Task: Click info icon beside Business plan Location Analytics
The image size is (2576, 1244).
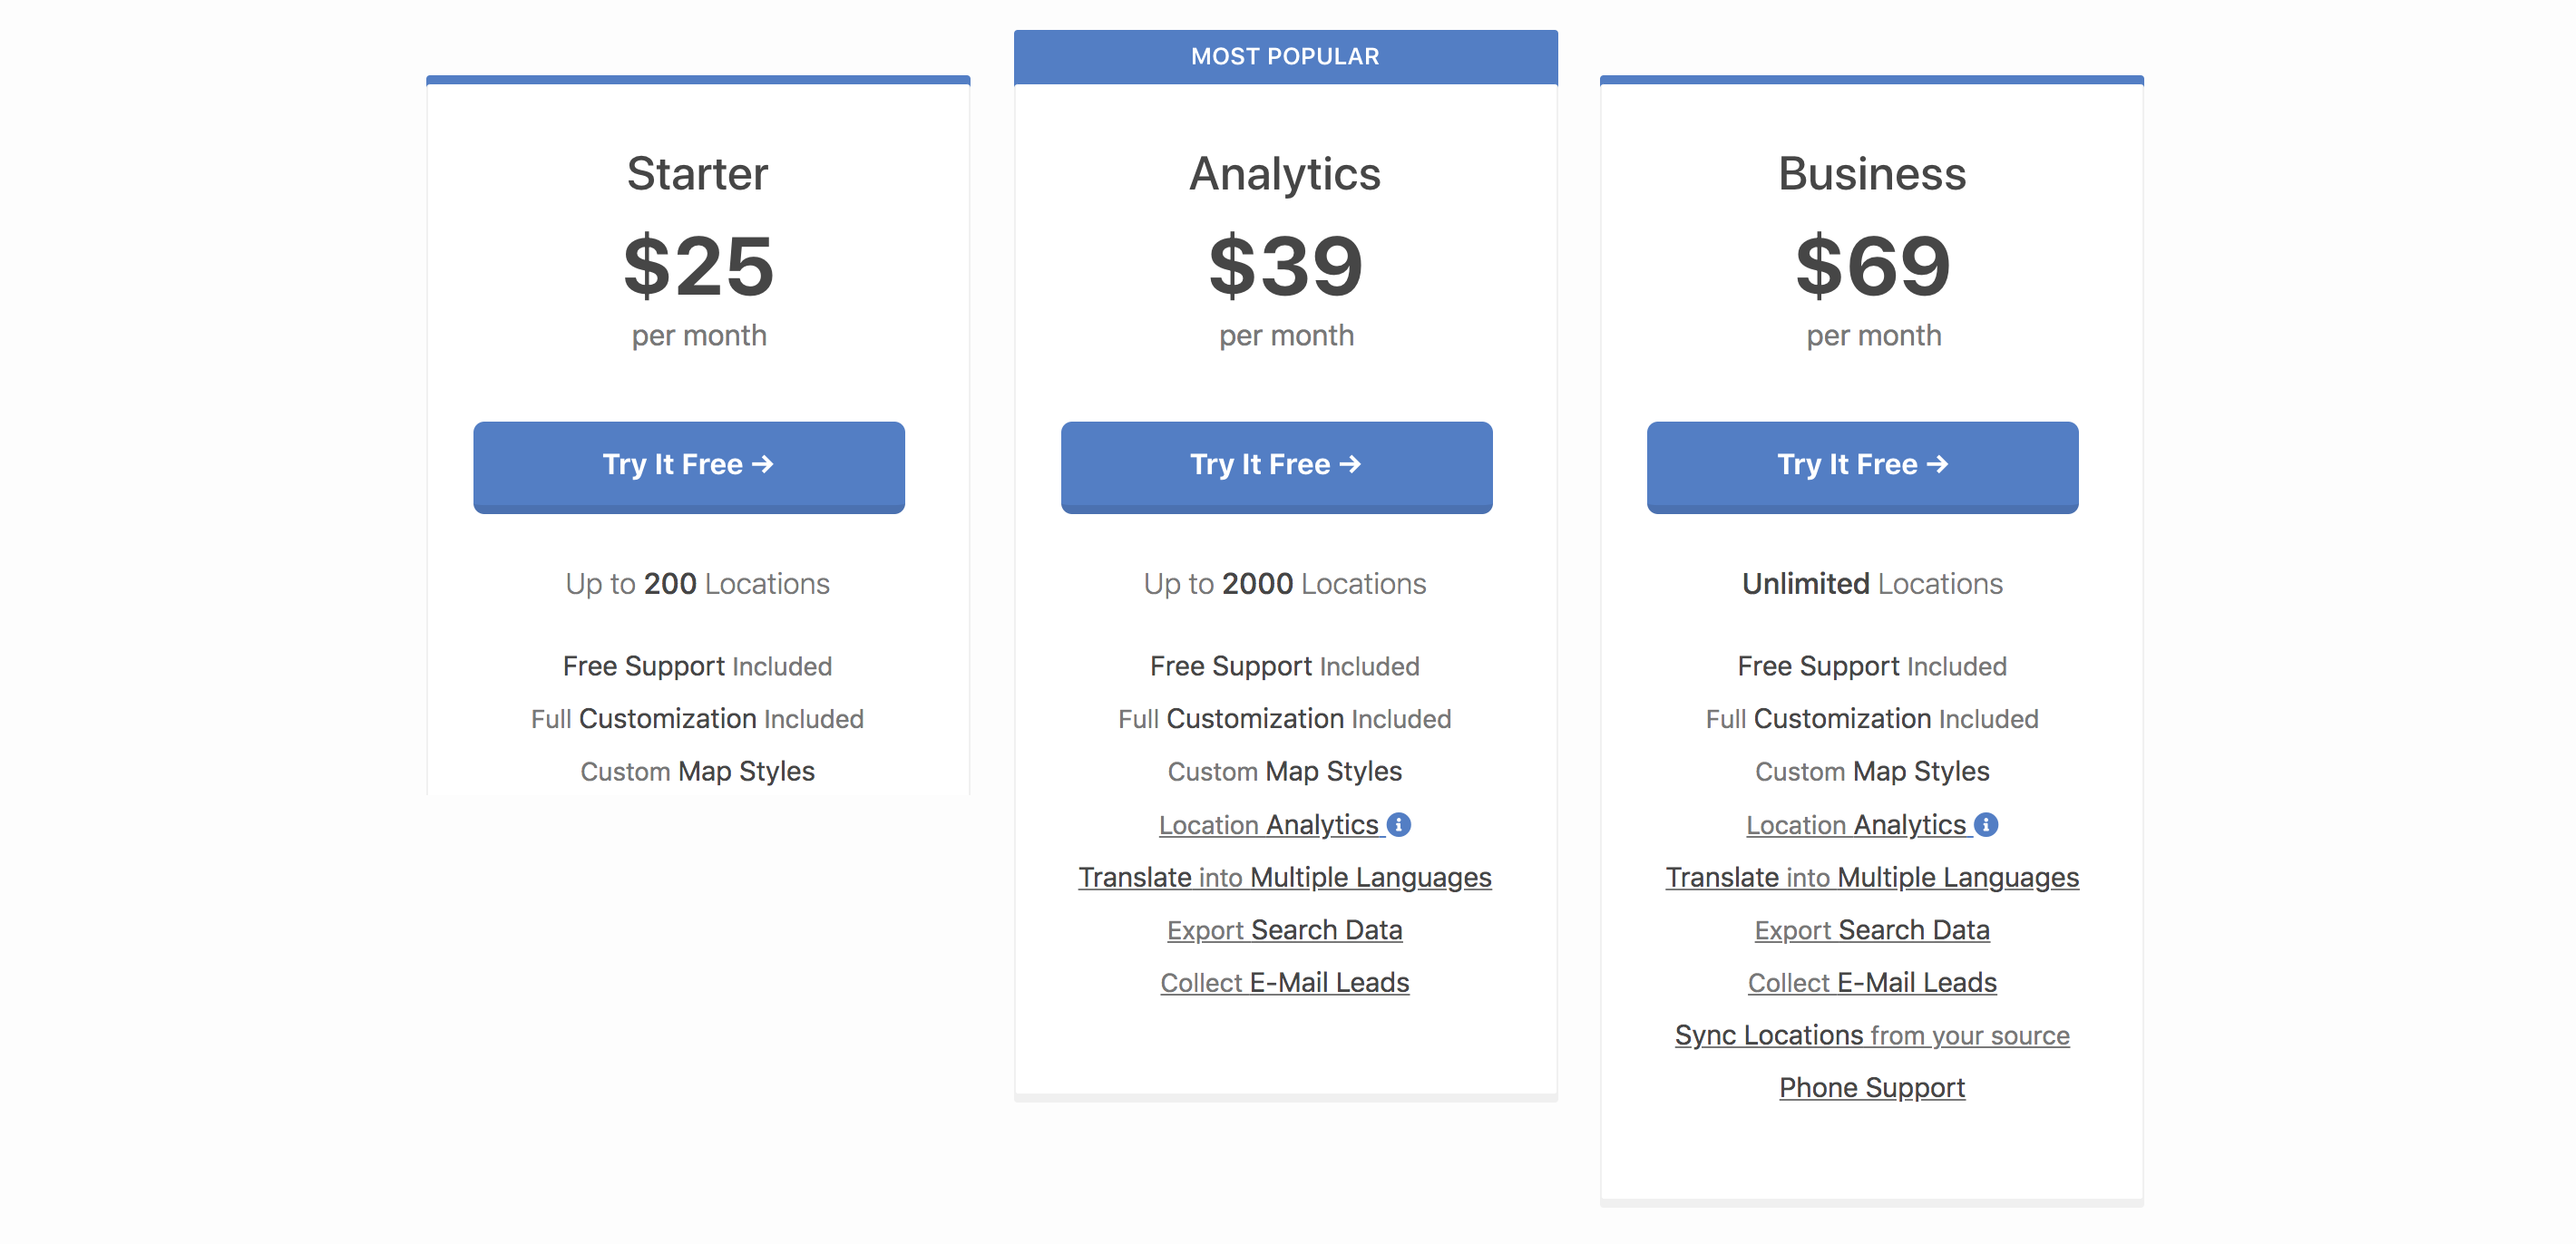Action: tap(1986, 824)
